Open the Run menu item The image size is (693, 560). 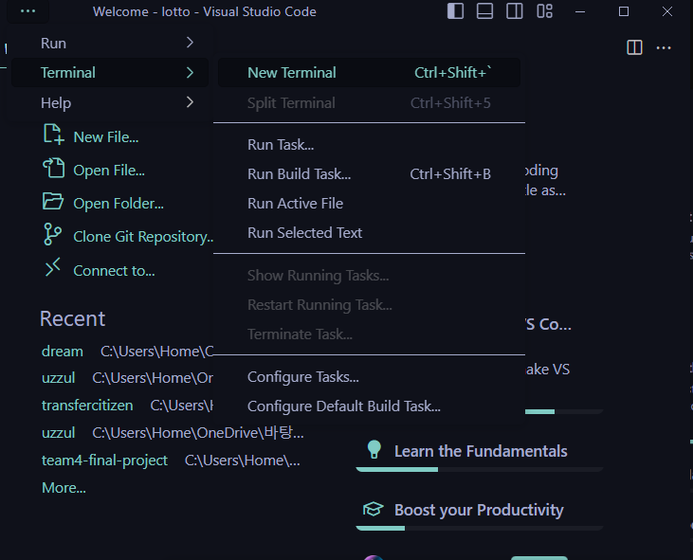pyautogui.click(x=110, y=43)
